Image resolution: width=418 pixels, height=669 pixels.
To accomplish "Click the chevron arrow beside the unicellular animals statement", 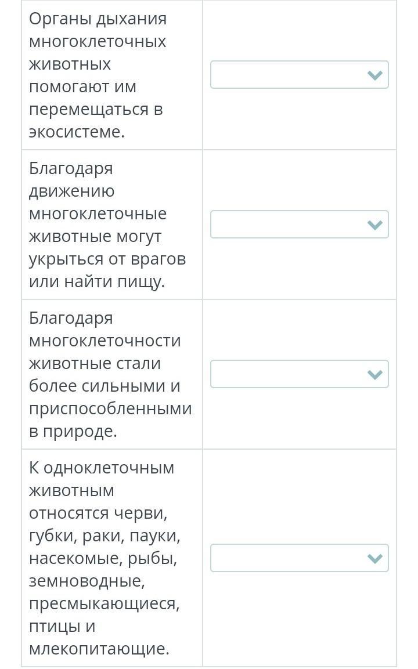I will coord(375,558).
